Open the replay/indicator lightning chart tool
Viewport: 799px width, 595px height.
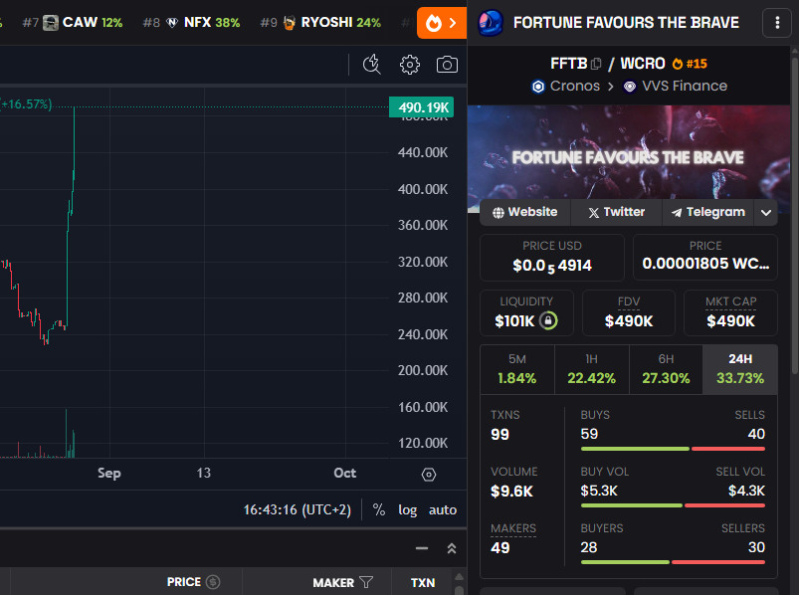tap(371, 65)
